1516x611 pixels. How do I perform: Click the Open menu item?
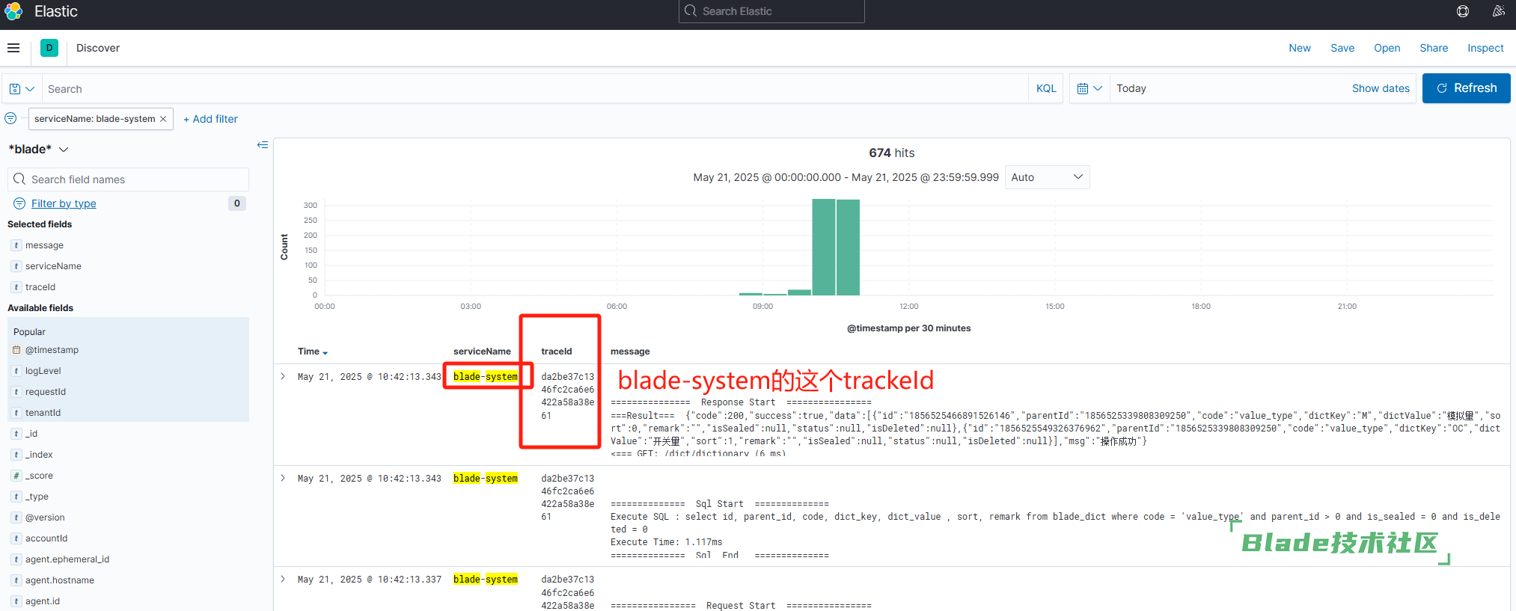[x=1387, y=48]
